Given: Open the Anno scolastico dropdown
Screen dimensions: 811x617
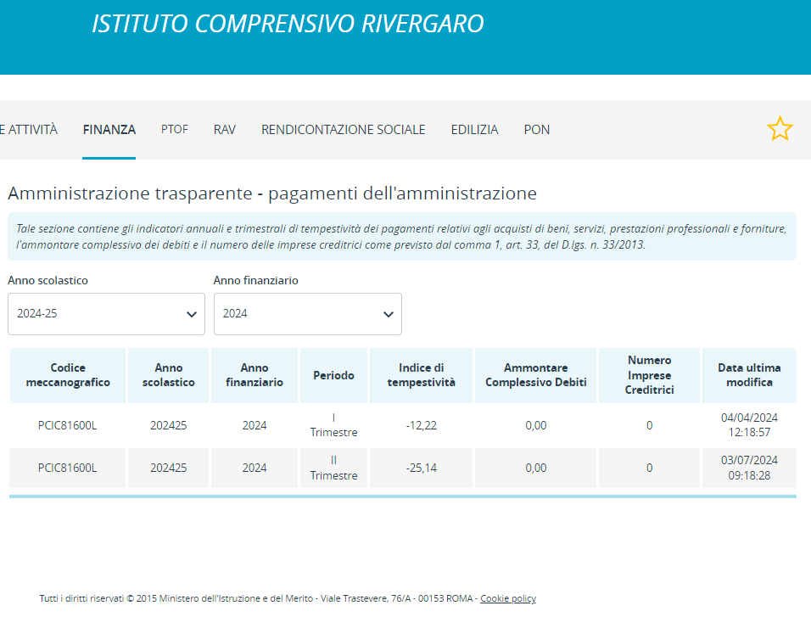Looking at the screenshot, I should click(x=106, y=314).
